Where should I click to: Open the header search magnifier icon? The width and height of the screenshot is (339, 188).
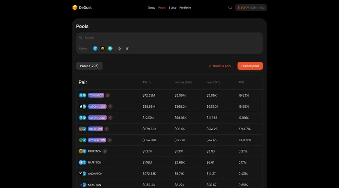[x=230, y=7]
